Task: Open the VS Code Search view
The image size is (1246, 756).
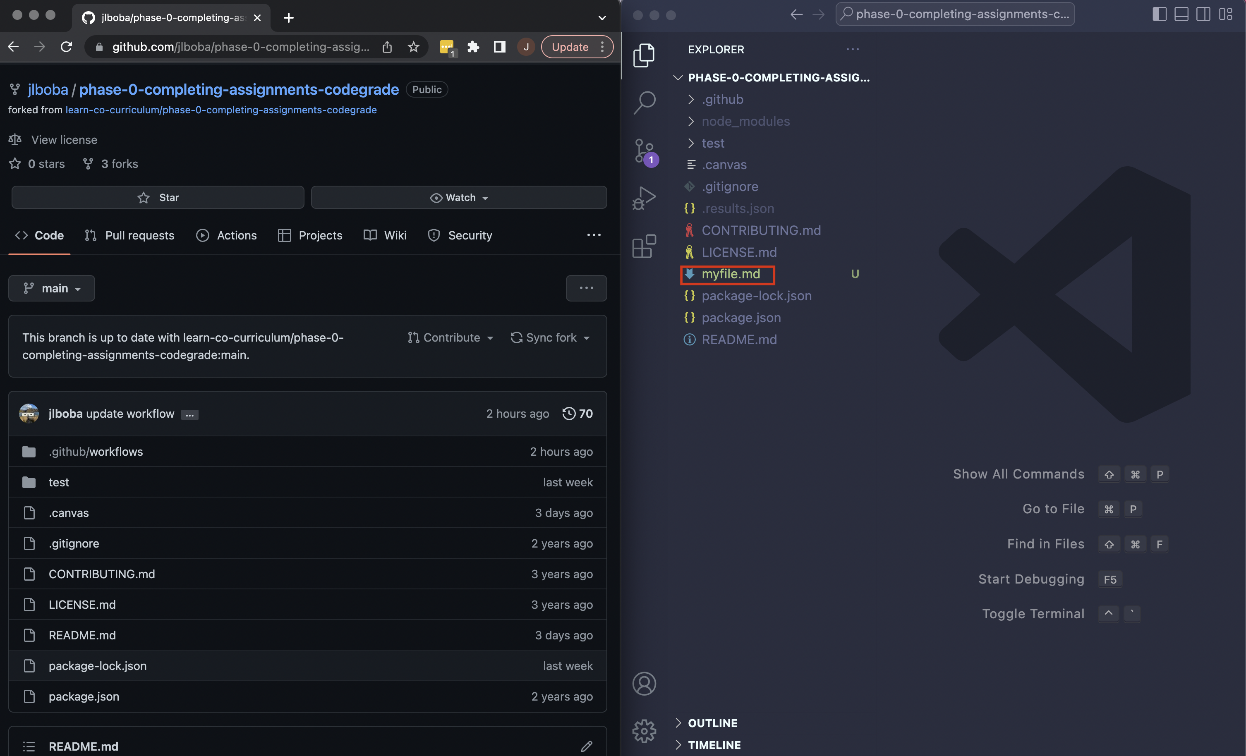Action: tap(644, 103)
